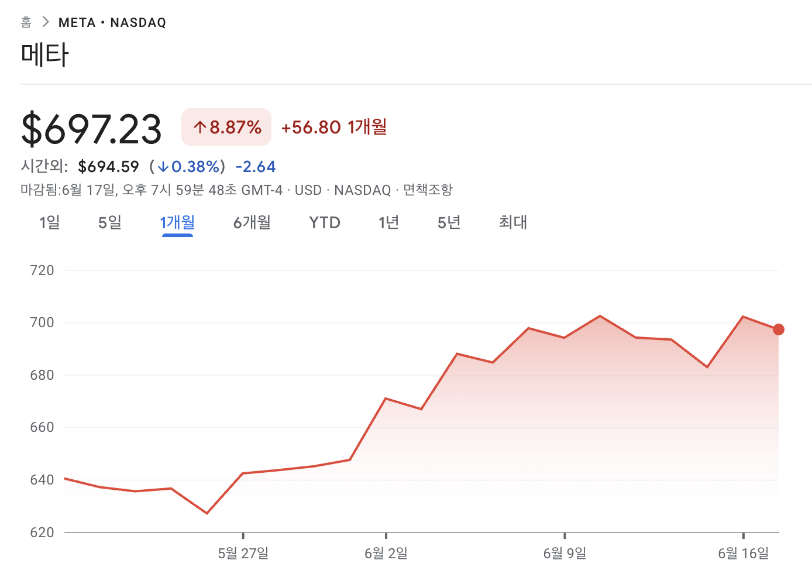
Task: Select the 1일 time range tab
Action: (50, 222)
